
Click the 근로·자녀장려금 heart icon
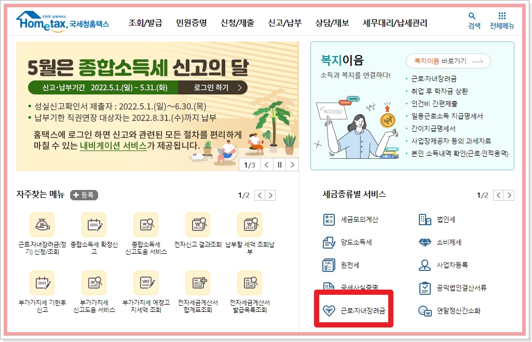tap(329, 310)
